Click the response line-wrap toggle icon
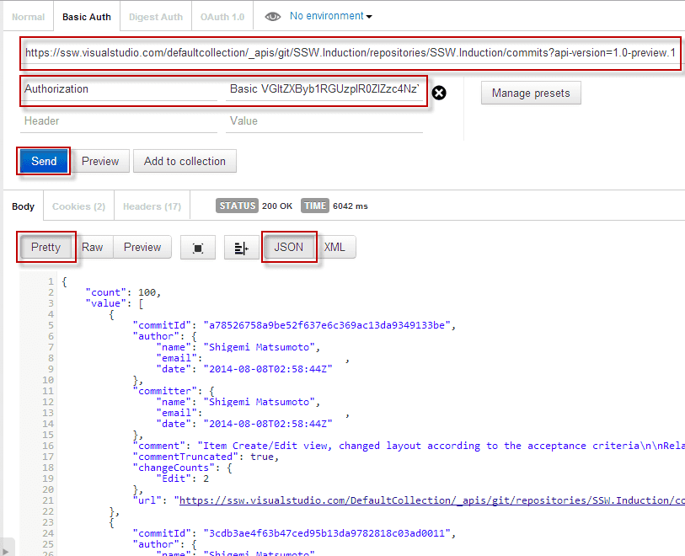 tap(241, 248)
